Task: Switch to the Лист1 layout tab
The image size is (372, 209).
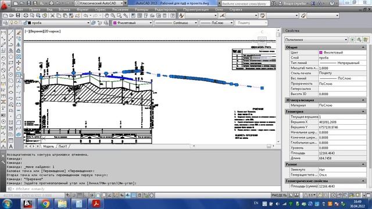Action: 63,146
